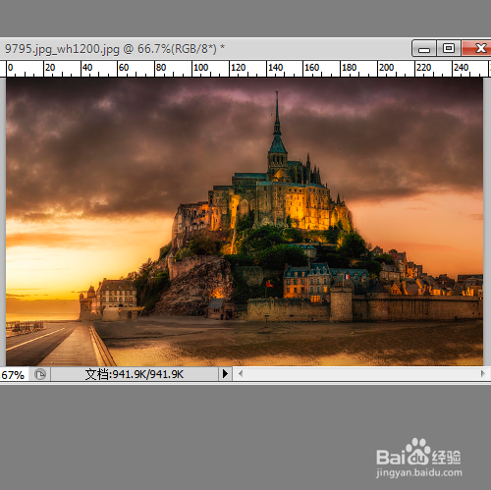This screenshot has width=491, height=490.
Task: Click the horizontal scrollbar left arrow
Action: 241,374
